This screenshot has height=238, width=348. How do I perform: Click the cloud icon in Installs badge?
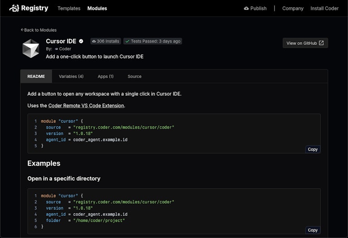click(94, 41)
